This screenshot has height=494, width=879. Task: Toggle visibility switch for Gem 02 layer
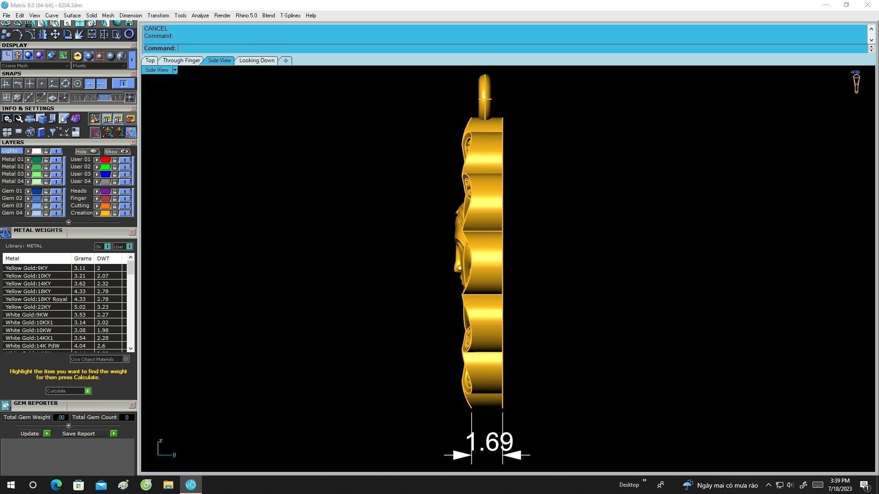pos(56,199)
